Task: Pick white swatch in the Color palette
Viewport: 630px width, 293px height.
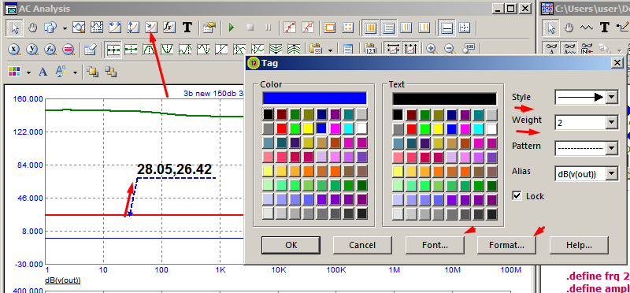Action: (362, 128)
